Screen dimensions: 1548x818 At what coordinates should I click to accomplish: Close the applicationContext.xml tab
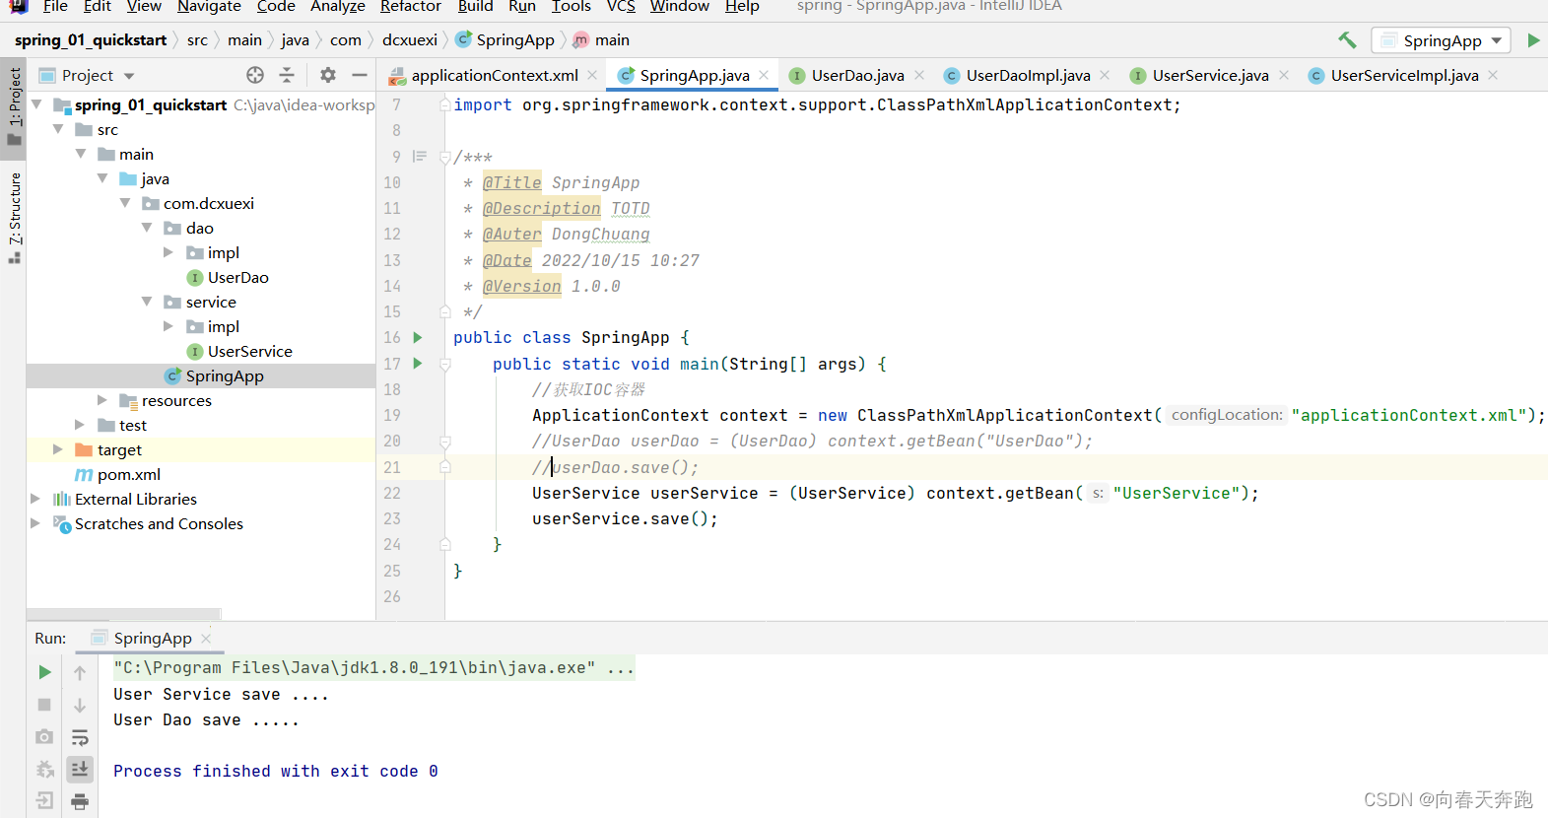592,75
